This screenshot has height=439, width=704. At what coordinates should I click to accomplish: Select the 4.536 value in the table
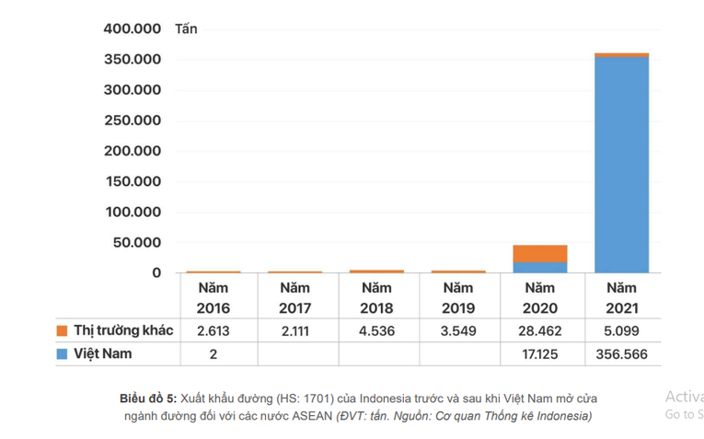point(376,330)
